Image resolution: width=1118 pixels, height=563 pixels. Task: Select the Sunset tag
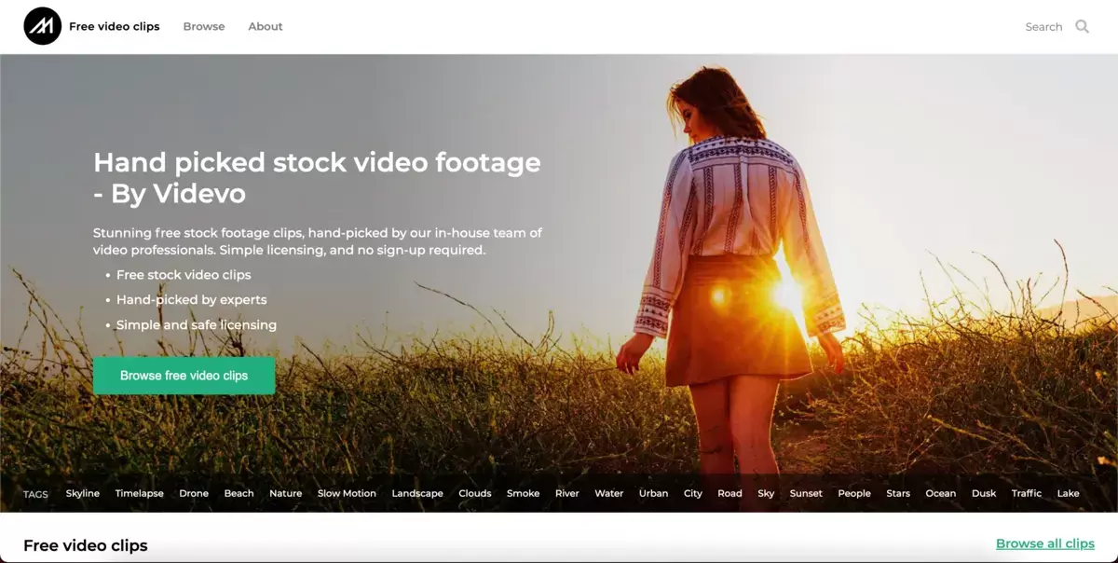[806, 493]
